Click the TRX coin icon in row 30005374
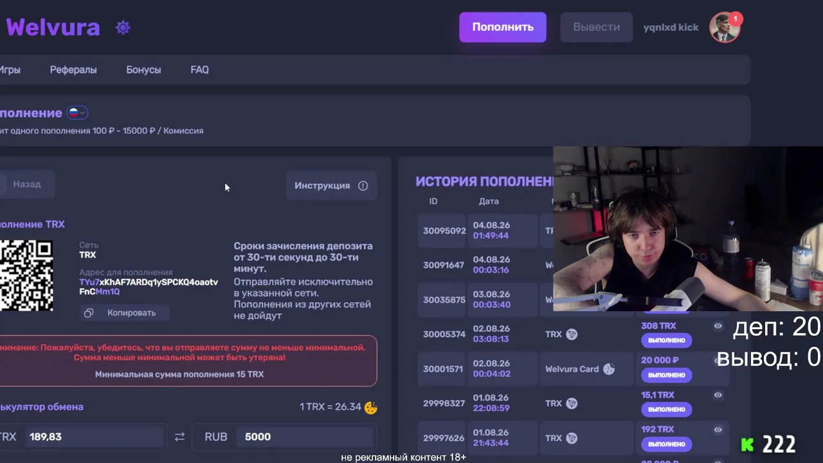The width and height of the screenshot is (823, 463). [x=572, y=334]
